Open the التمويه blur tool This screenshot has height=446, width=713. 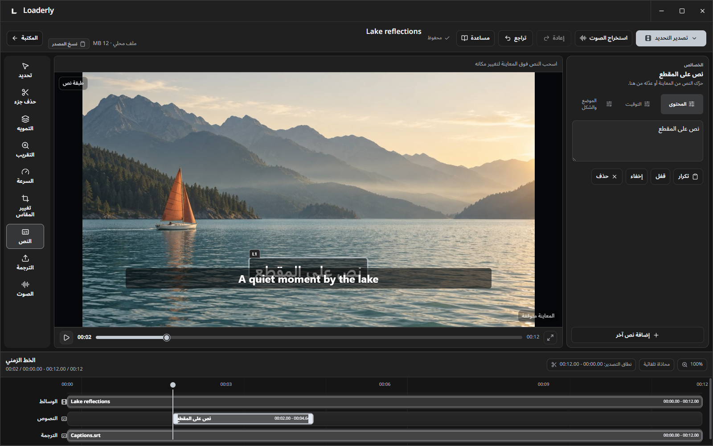pos(25,124)
